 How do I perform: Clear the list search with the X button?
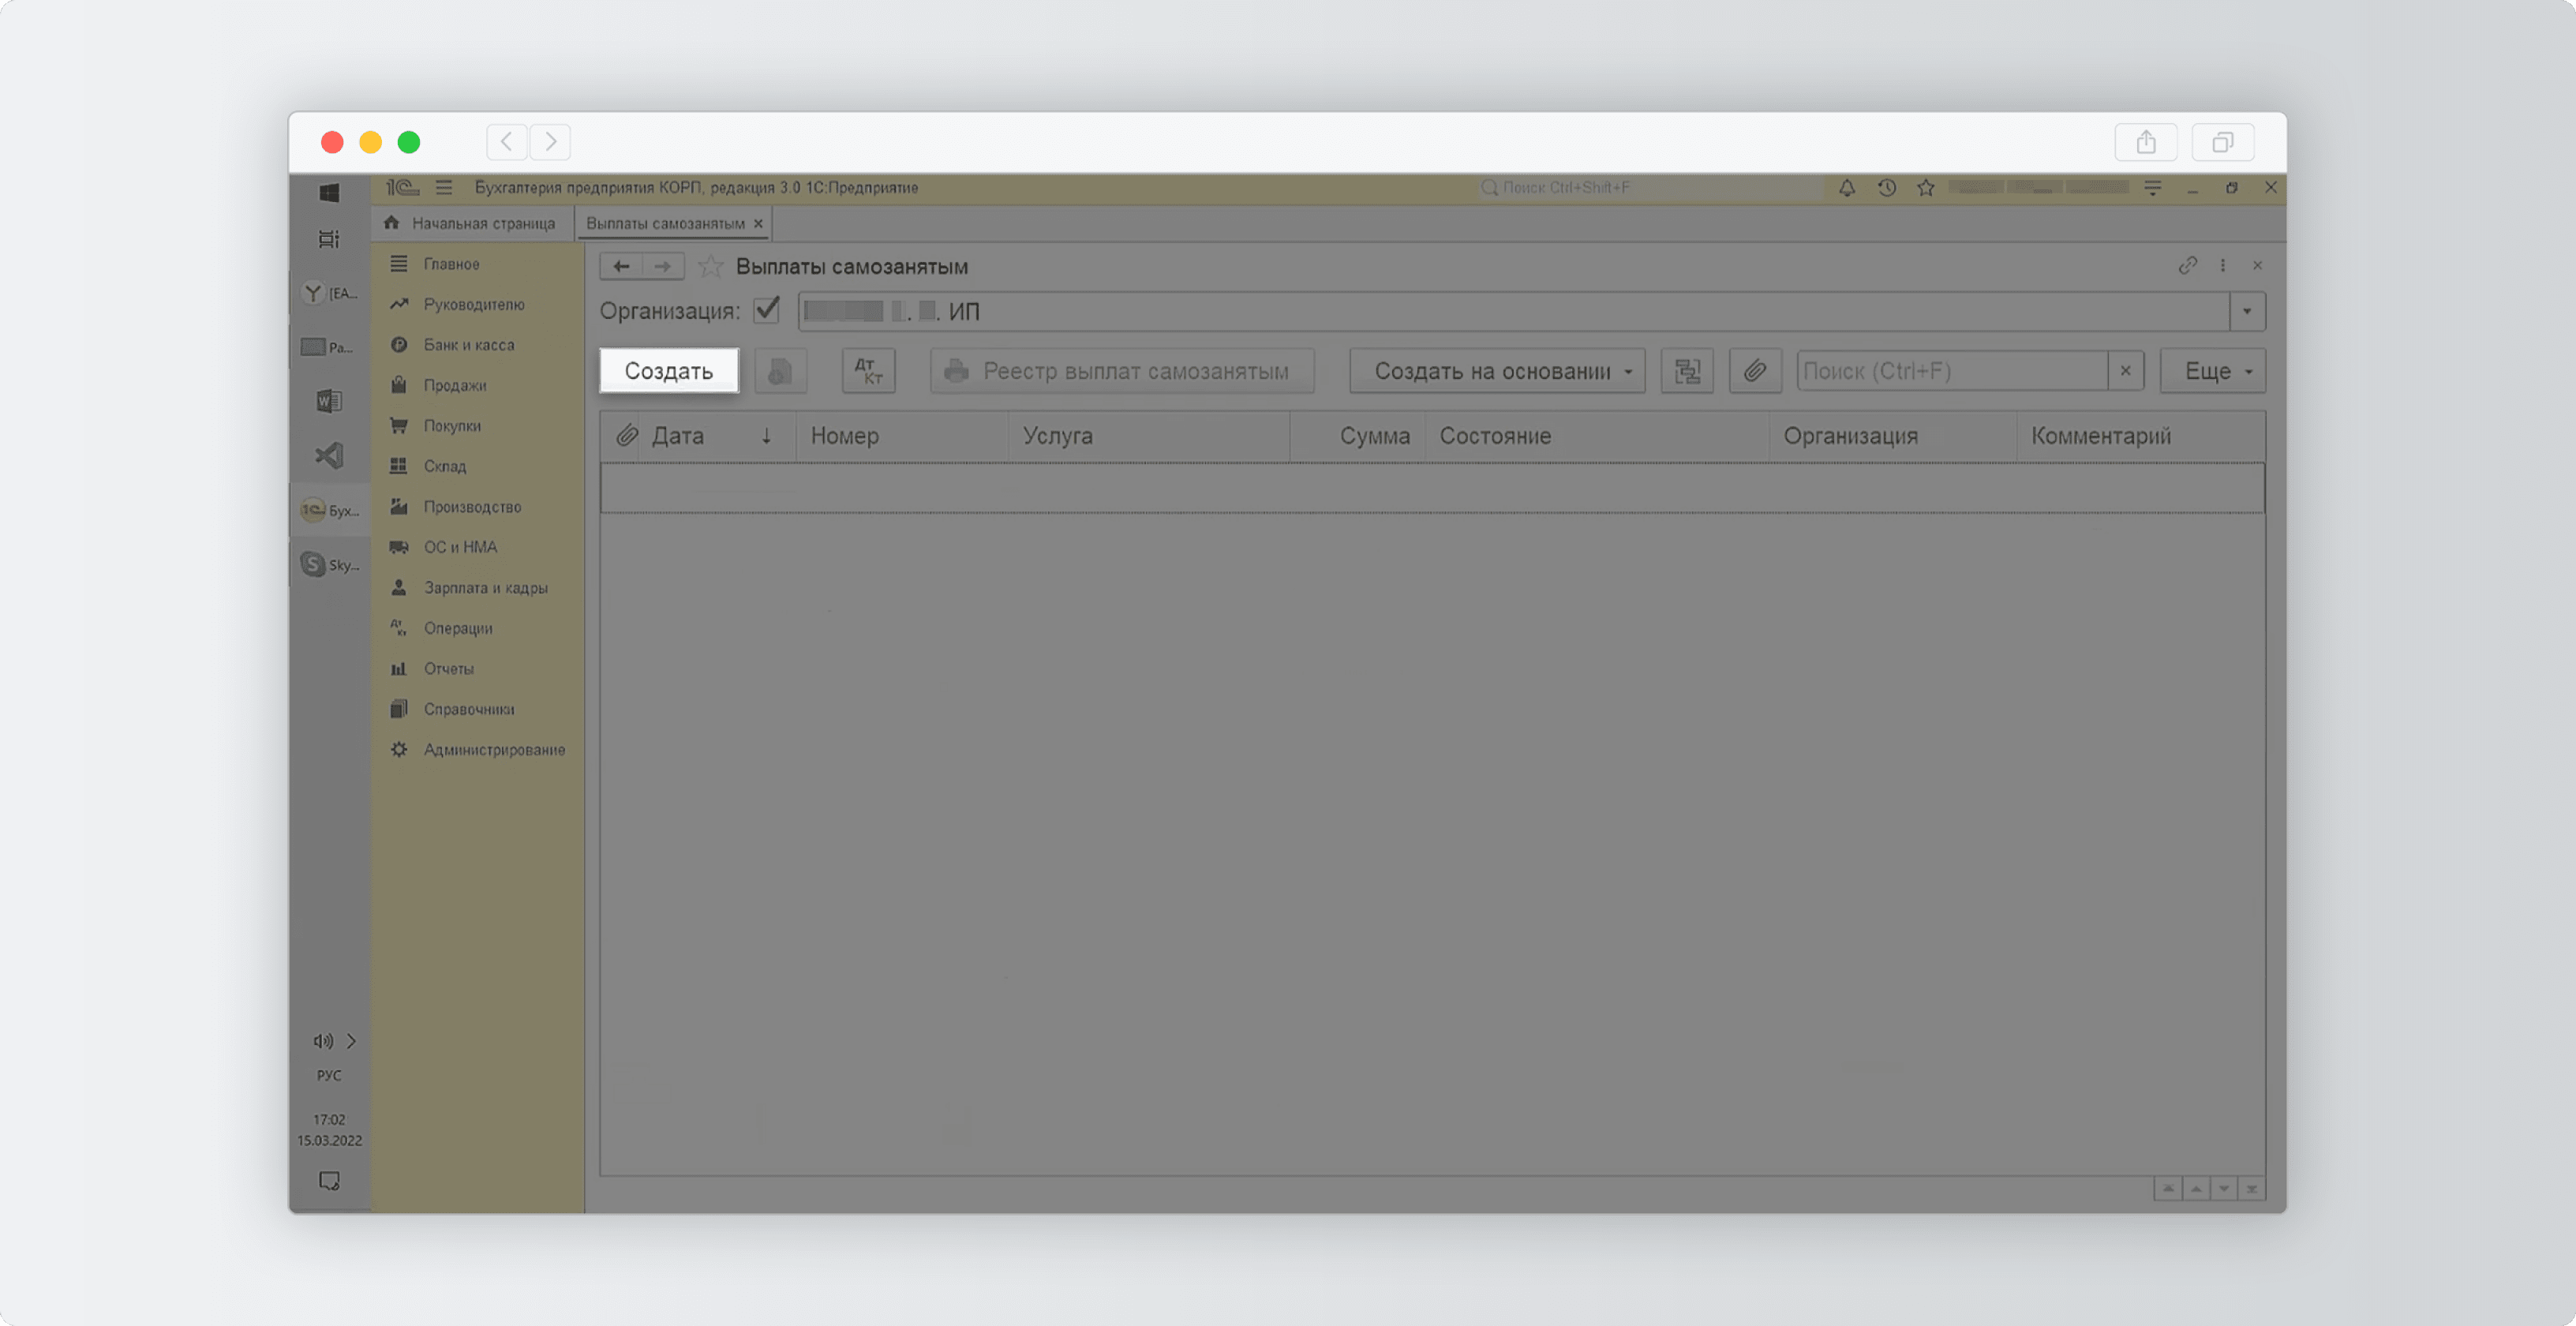click(x=2125, y=371)
